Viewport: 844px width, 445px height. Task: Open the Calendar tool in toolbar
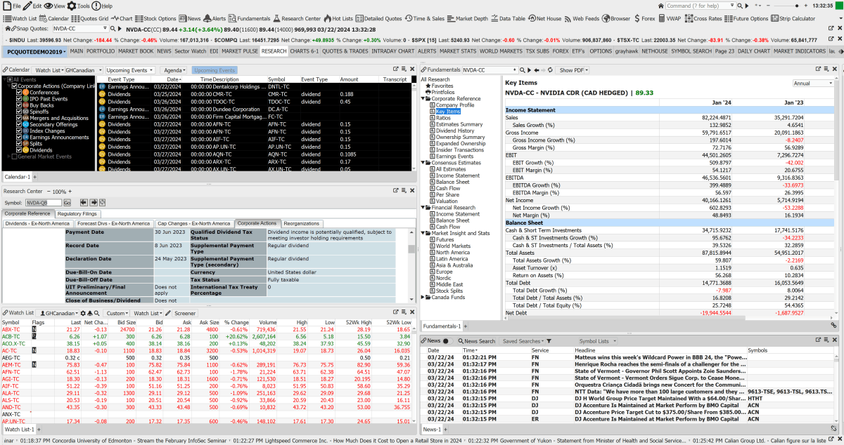click(x=55, y=18)
